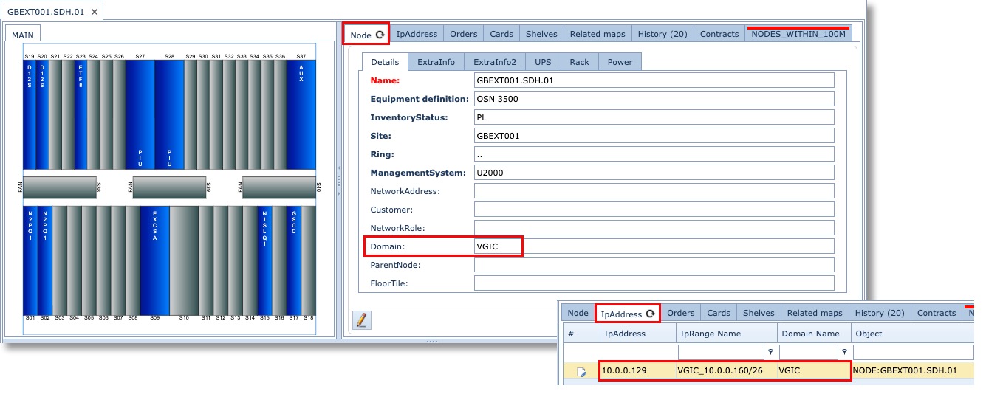Viewport: 986px width, 397px height.
Task: Click the filter icon for IpRange Name column
Action: point(770,352)
